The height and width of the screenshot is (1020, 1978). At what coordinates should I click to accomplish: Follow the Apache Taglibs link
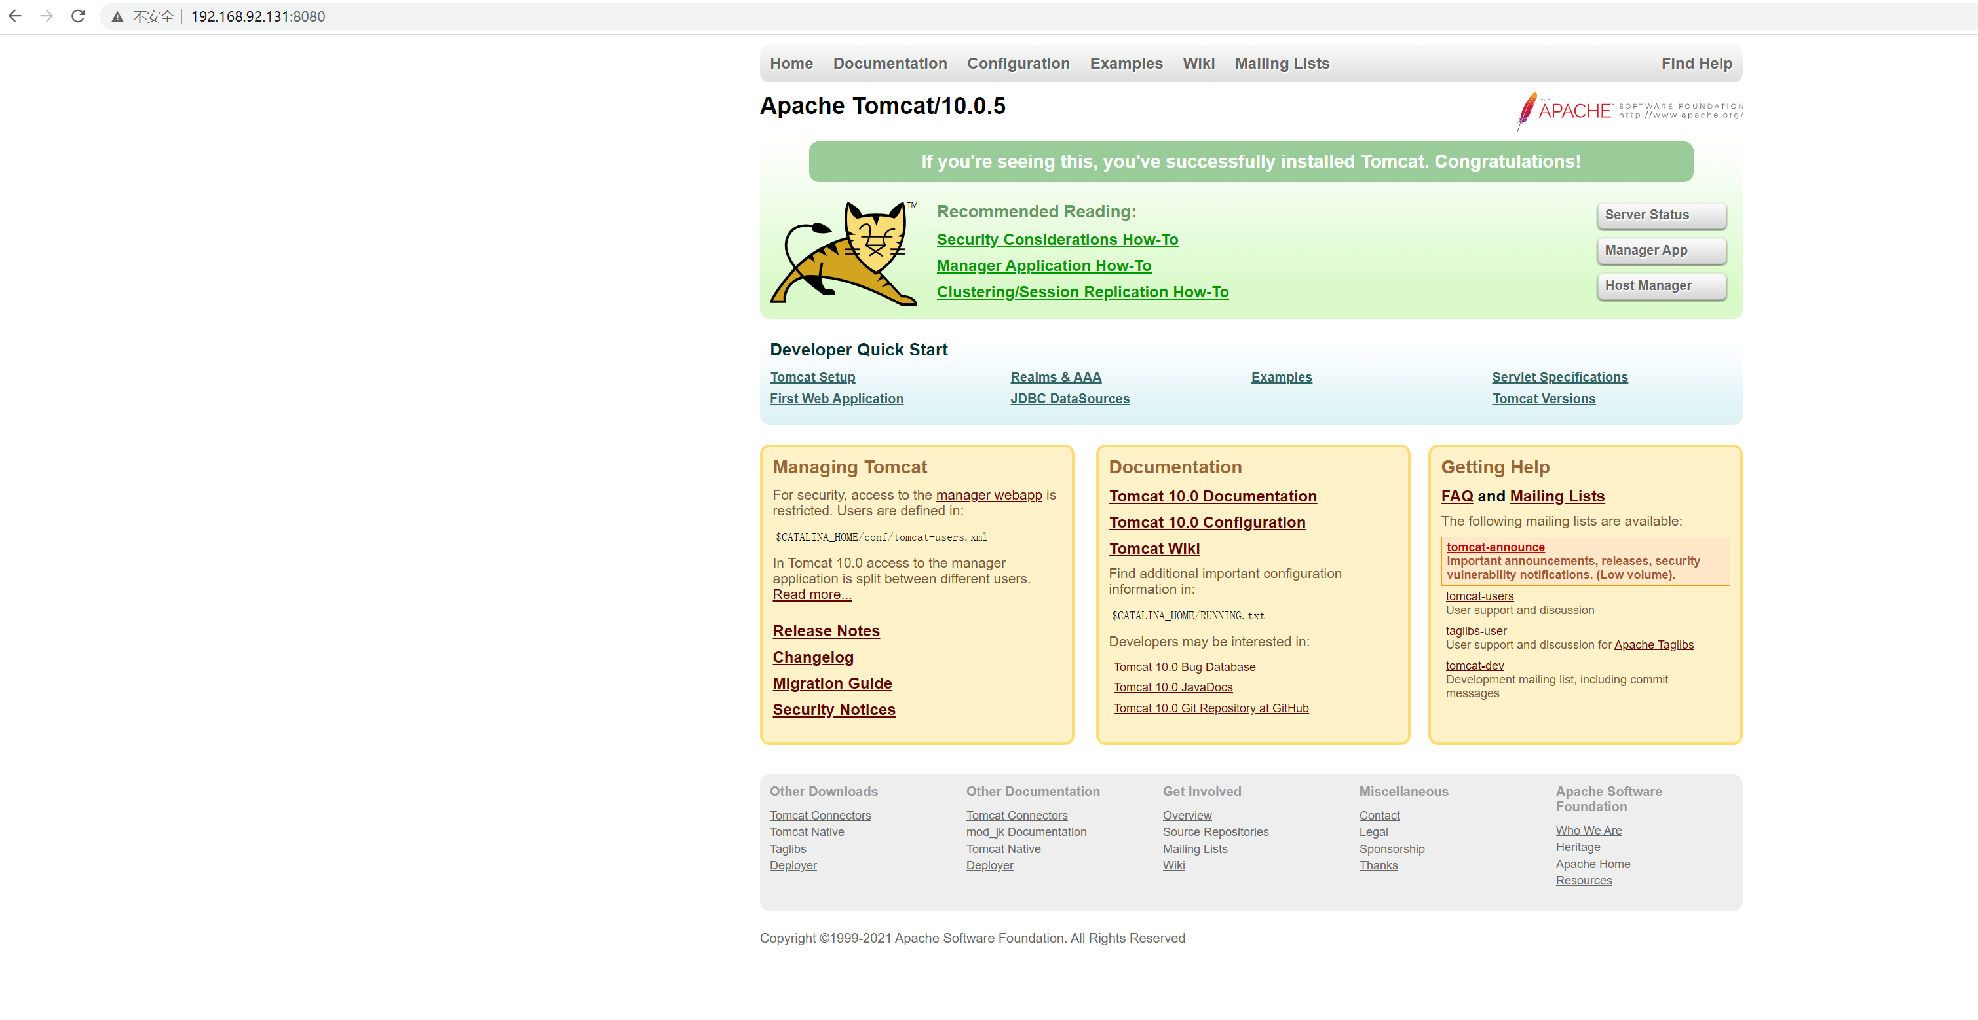(x=1654, y=645)
